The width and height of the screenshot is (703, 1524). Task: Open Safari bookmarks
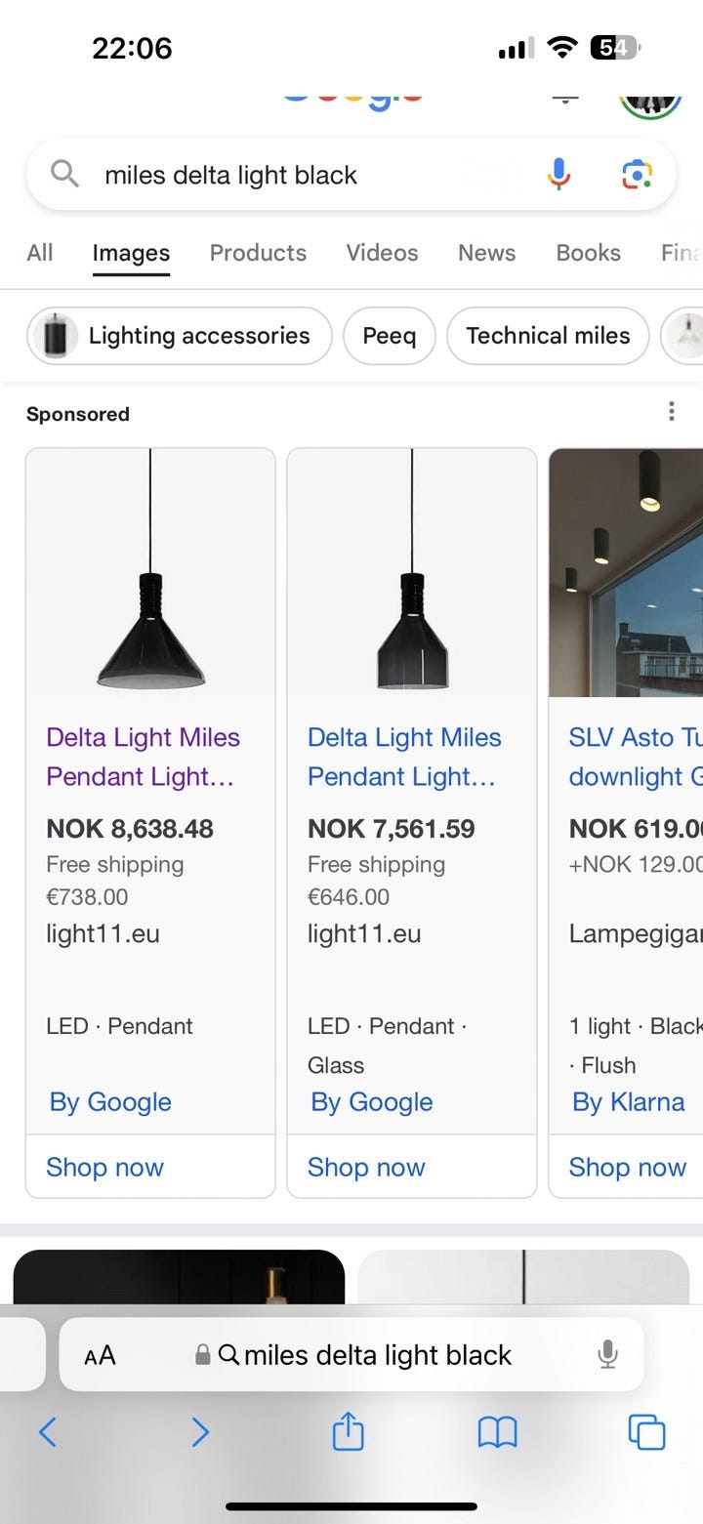pyautogui.click(x=497, y=1432)
